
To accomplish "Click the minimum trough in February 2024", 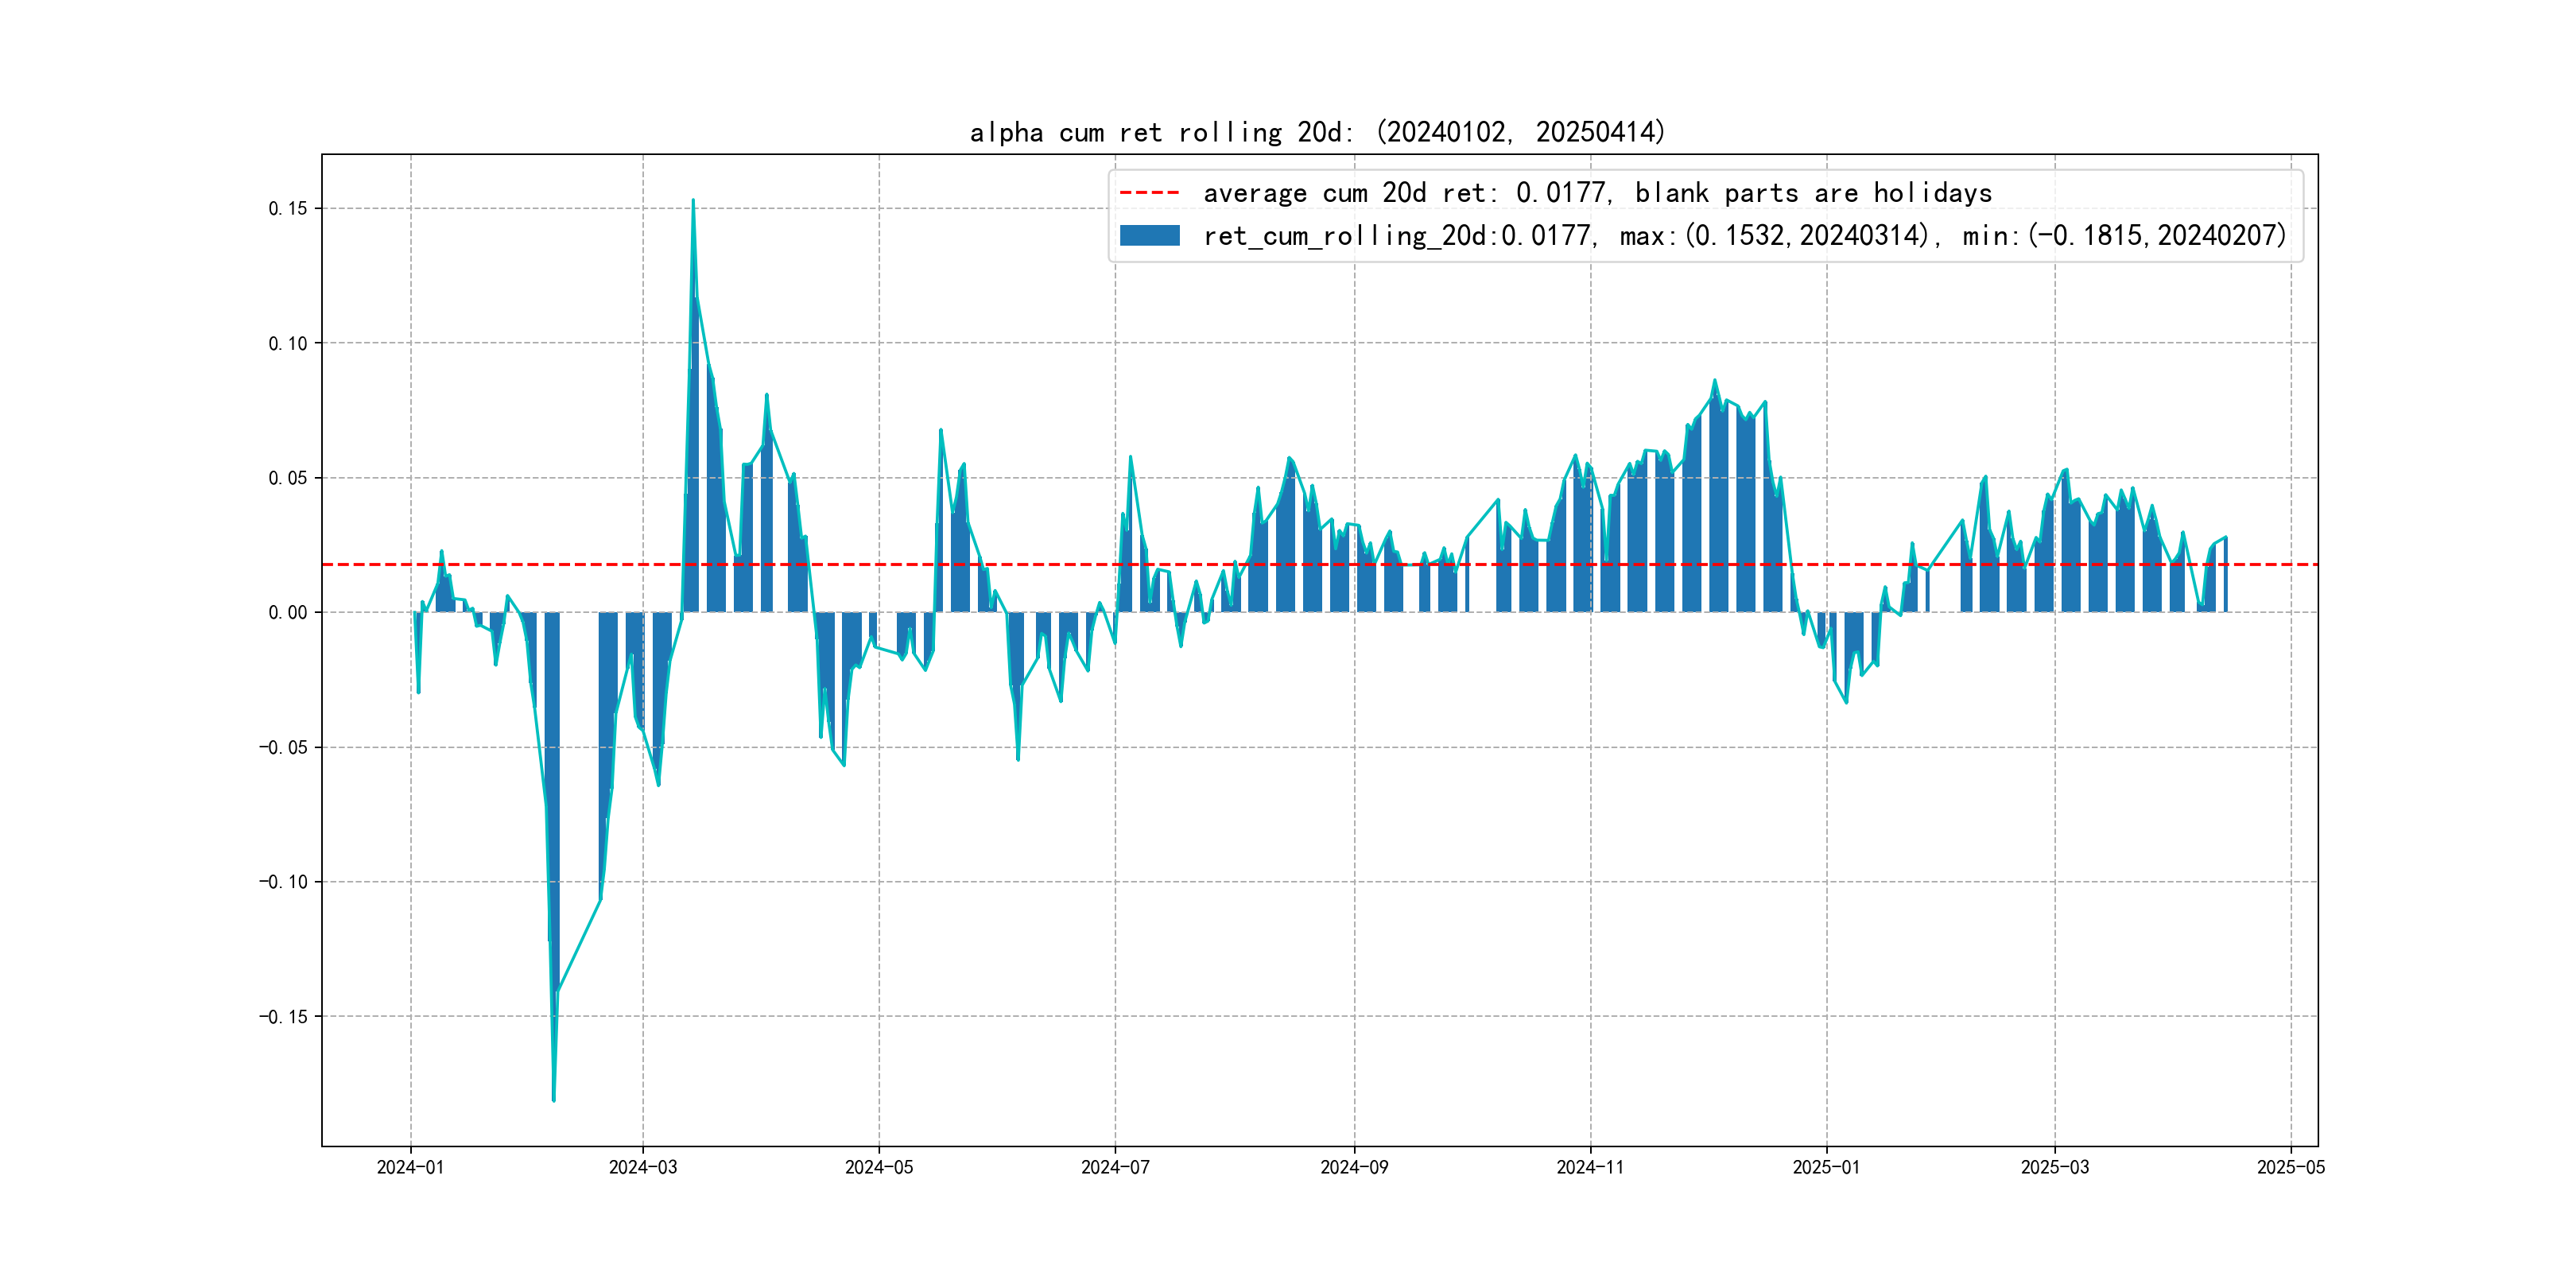I will (554, 1097).
